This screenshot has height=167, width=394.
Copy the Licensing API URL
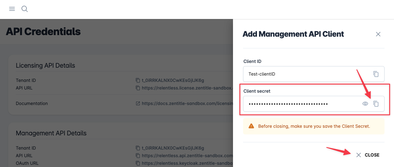[x=138, y=88]
